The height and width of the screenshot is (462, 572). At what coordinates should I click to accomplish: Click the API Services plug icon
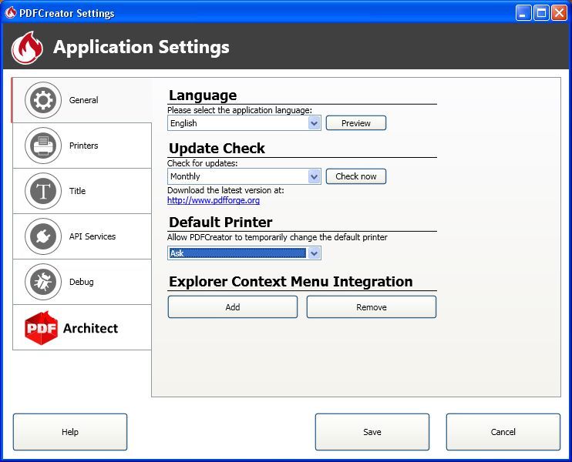click(x=43, y=236)
